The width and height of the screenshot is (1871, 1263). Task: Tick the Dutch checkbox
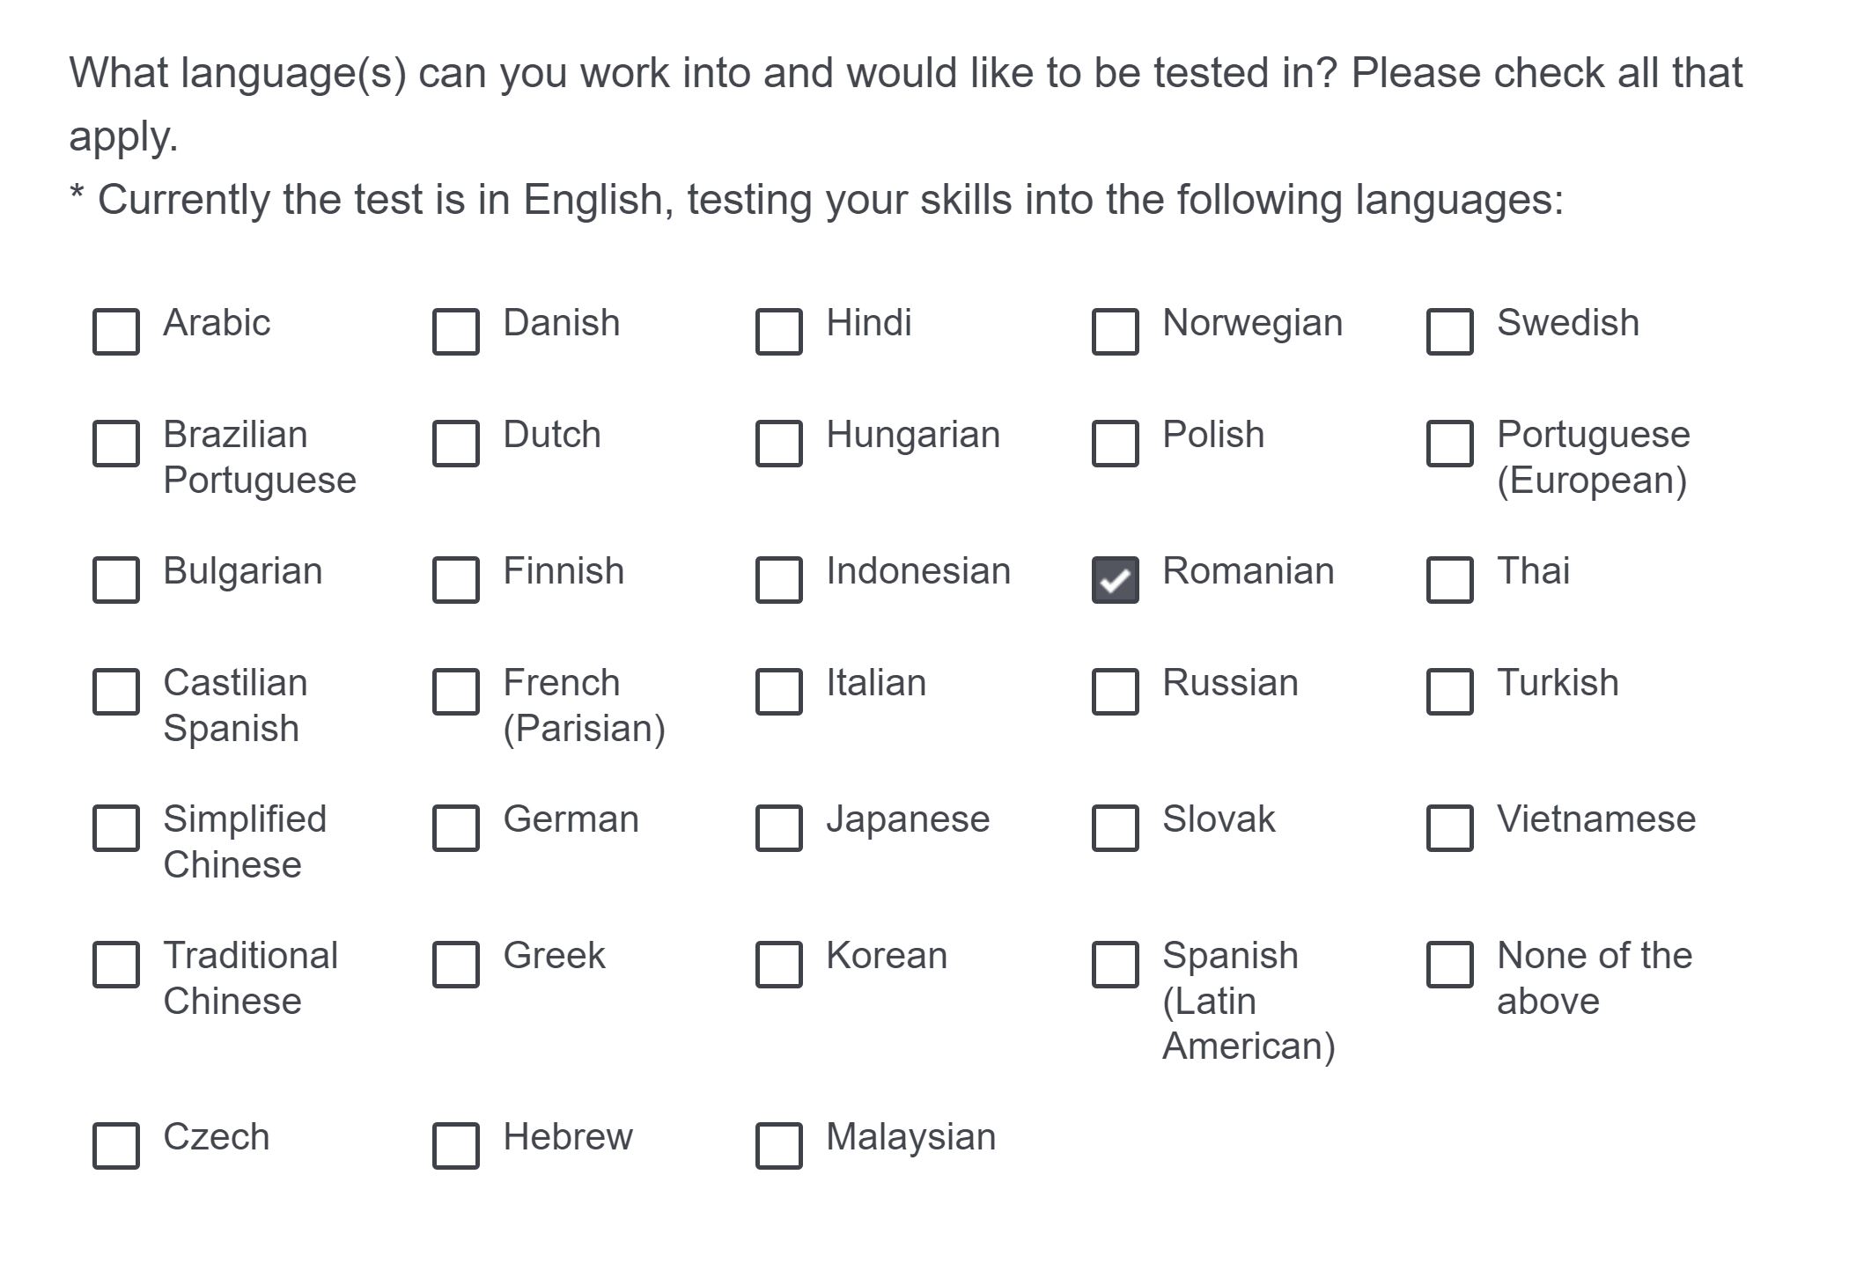[x=456, y=443]
